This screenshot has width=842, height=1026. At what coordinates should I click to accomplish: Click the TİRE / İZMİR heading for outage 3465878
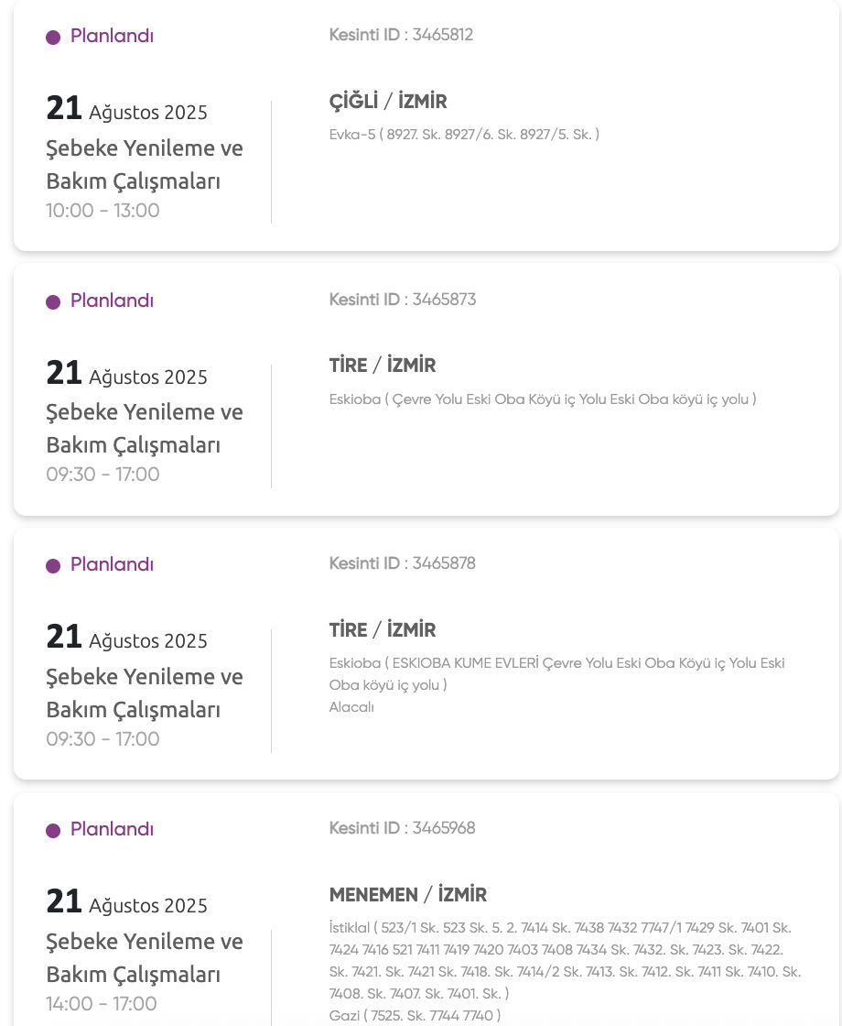383,630
